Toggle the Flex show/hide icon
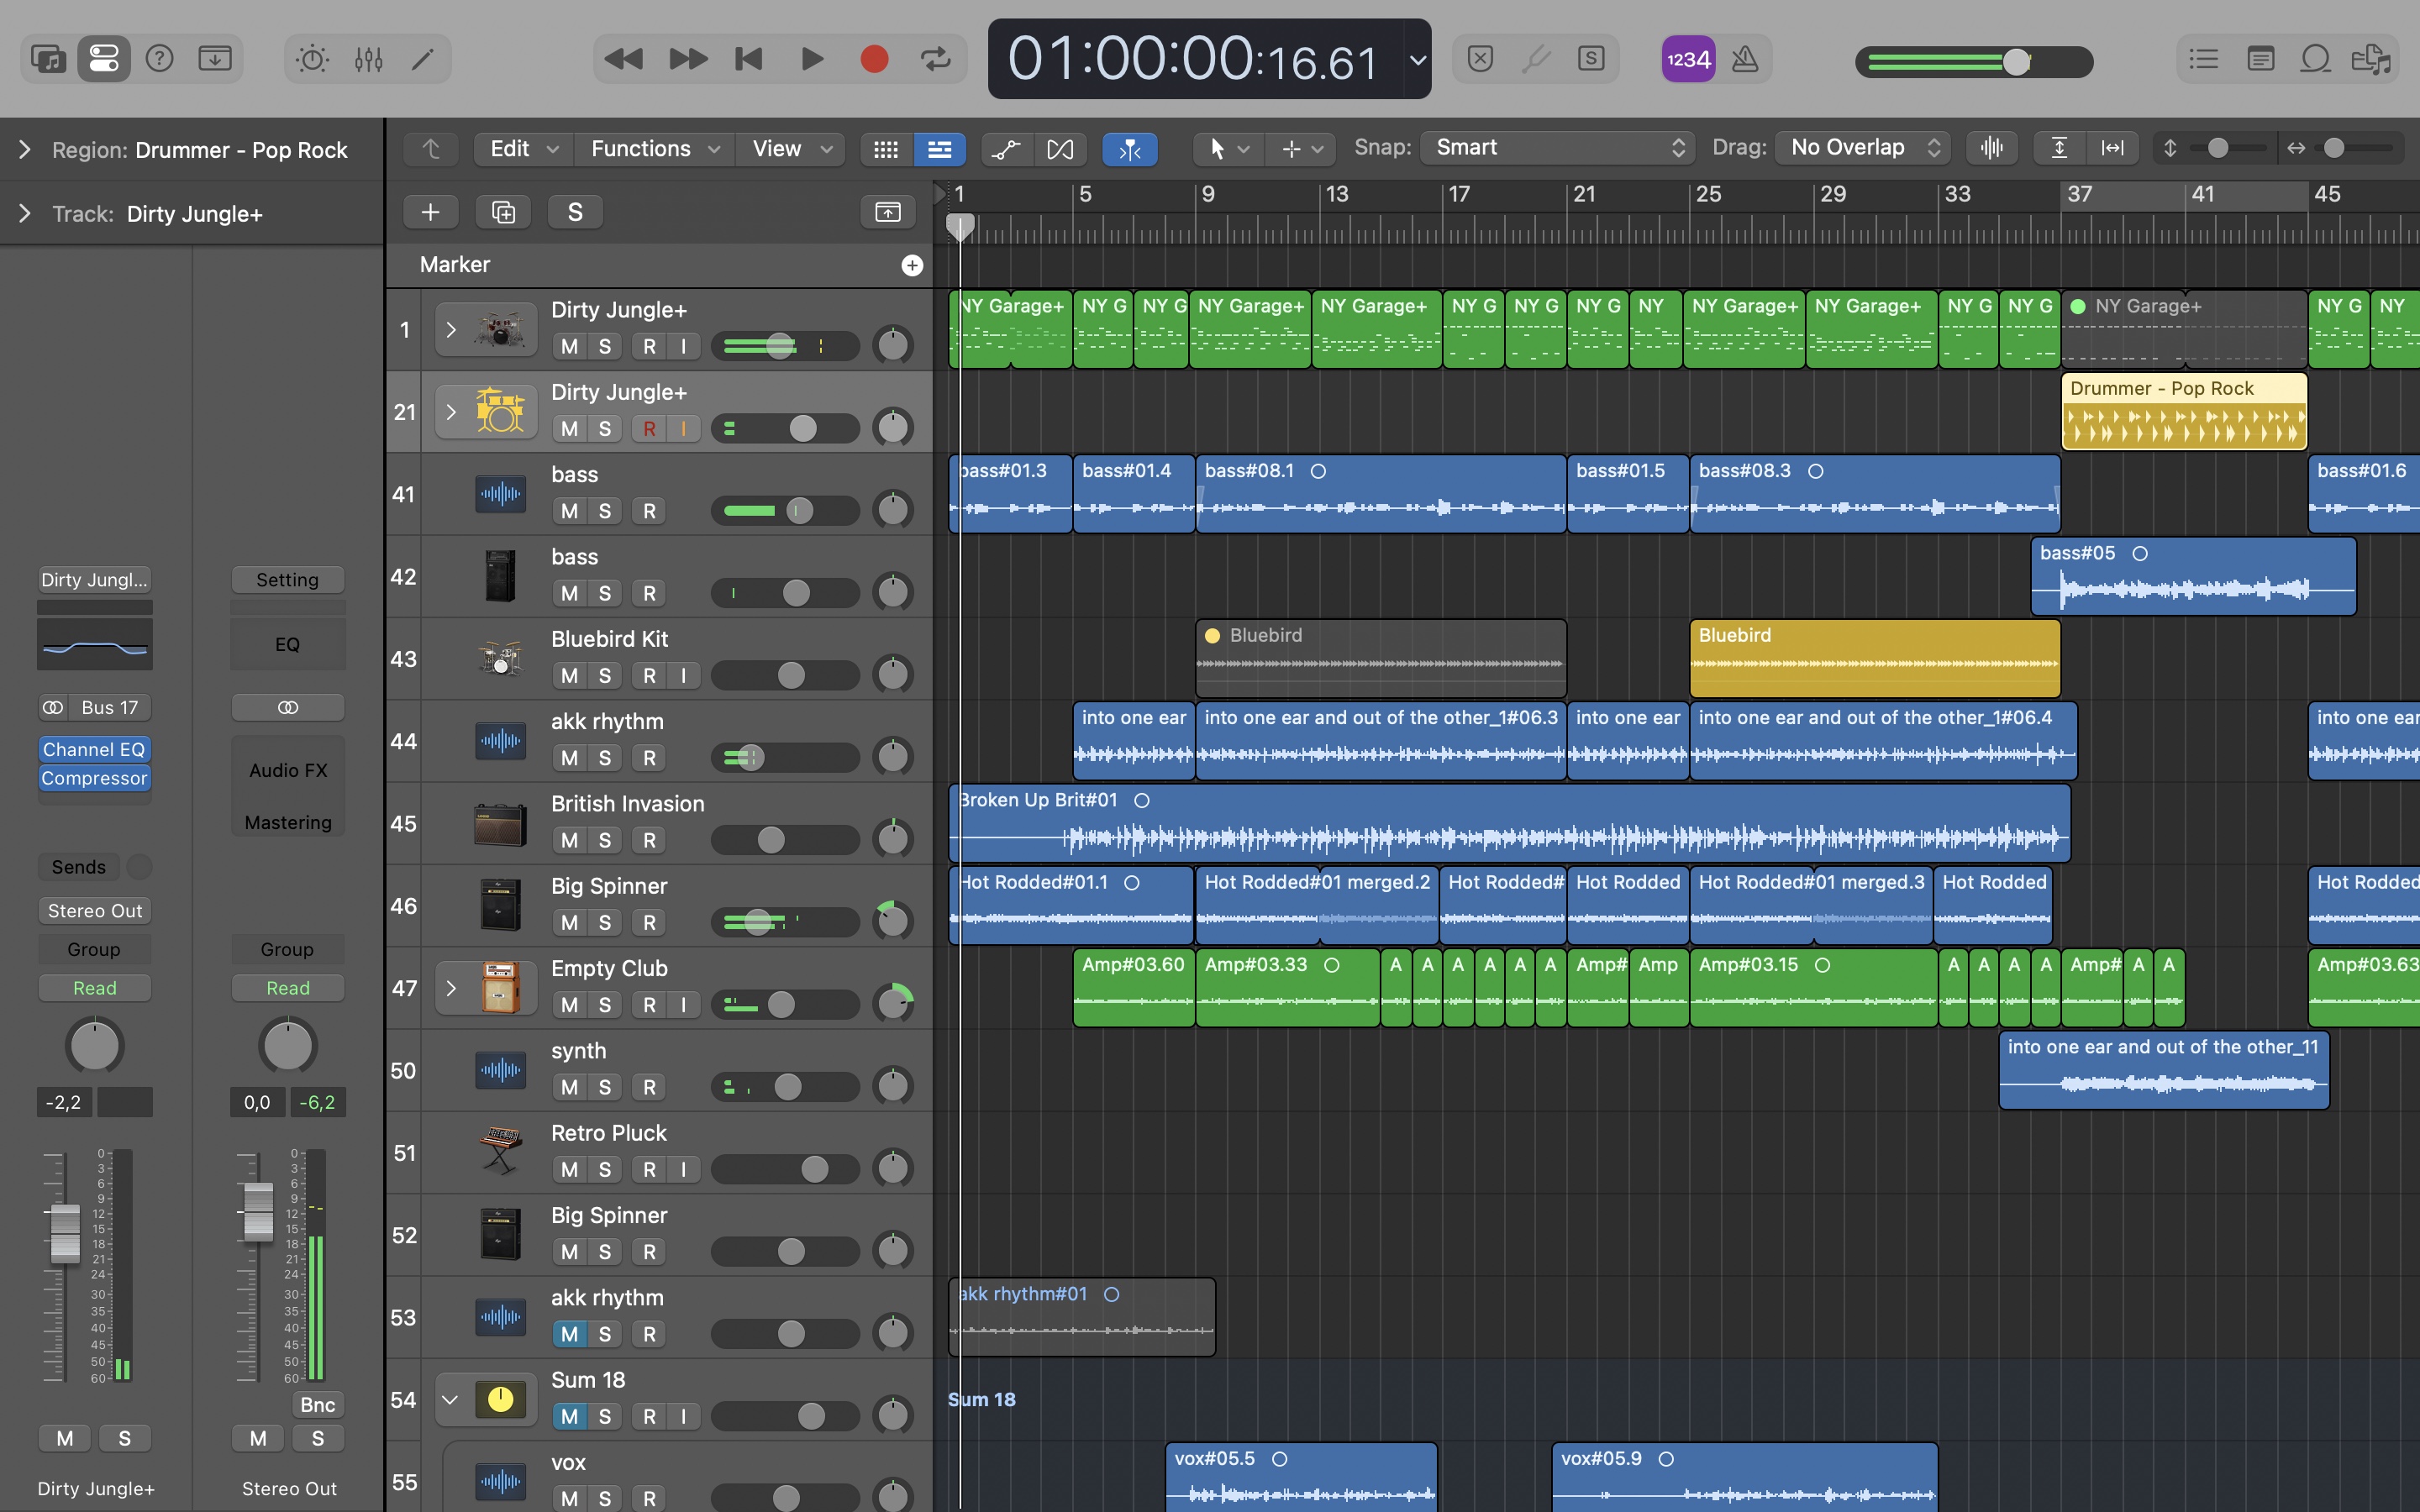Viewport: 2420px width, 1512px height. 1060,149
